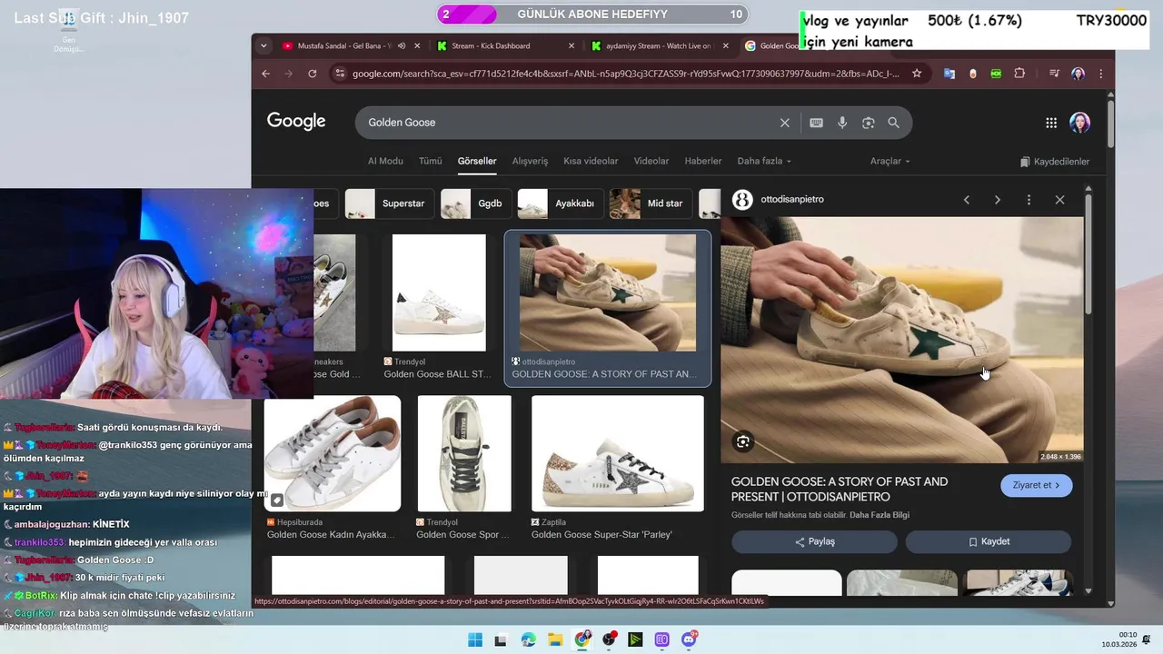Open the Hepsiburada Golden Goose Kadın Ayakkabı thumbnail
This screenshot has height=654, width=1163.
pyautogui.click(x=333, y=453)
